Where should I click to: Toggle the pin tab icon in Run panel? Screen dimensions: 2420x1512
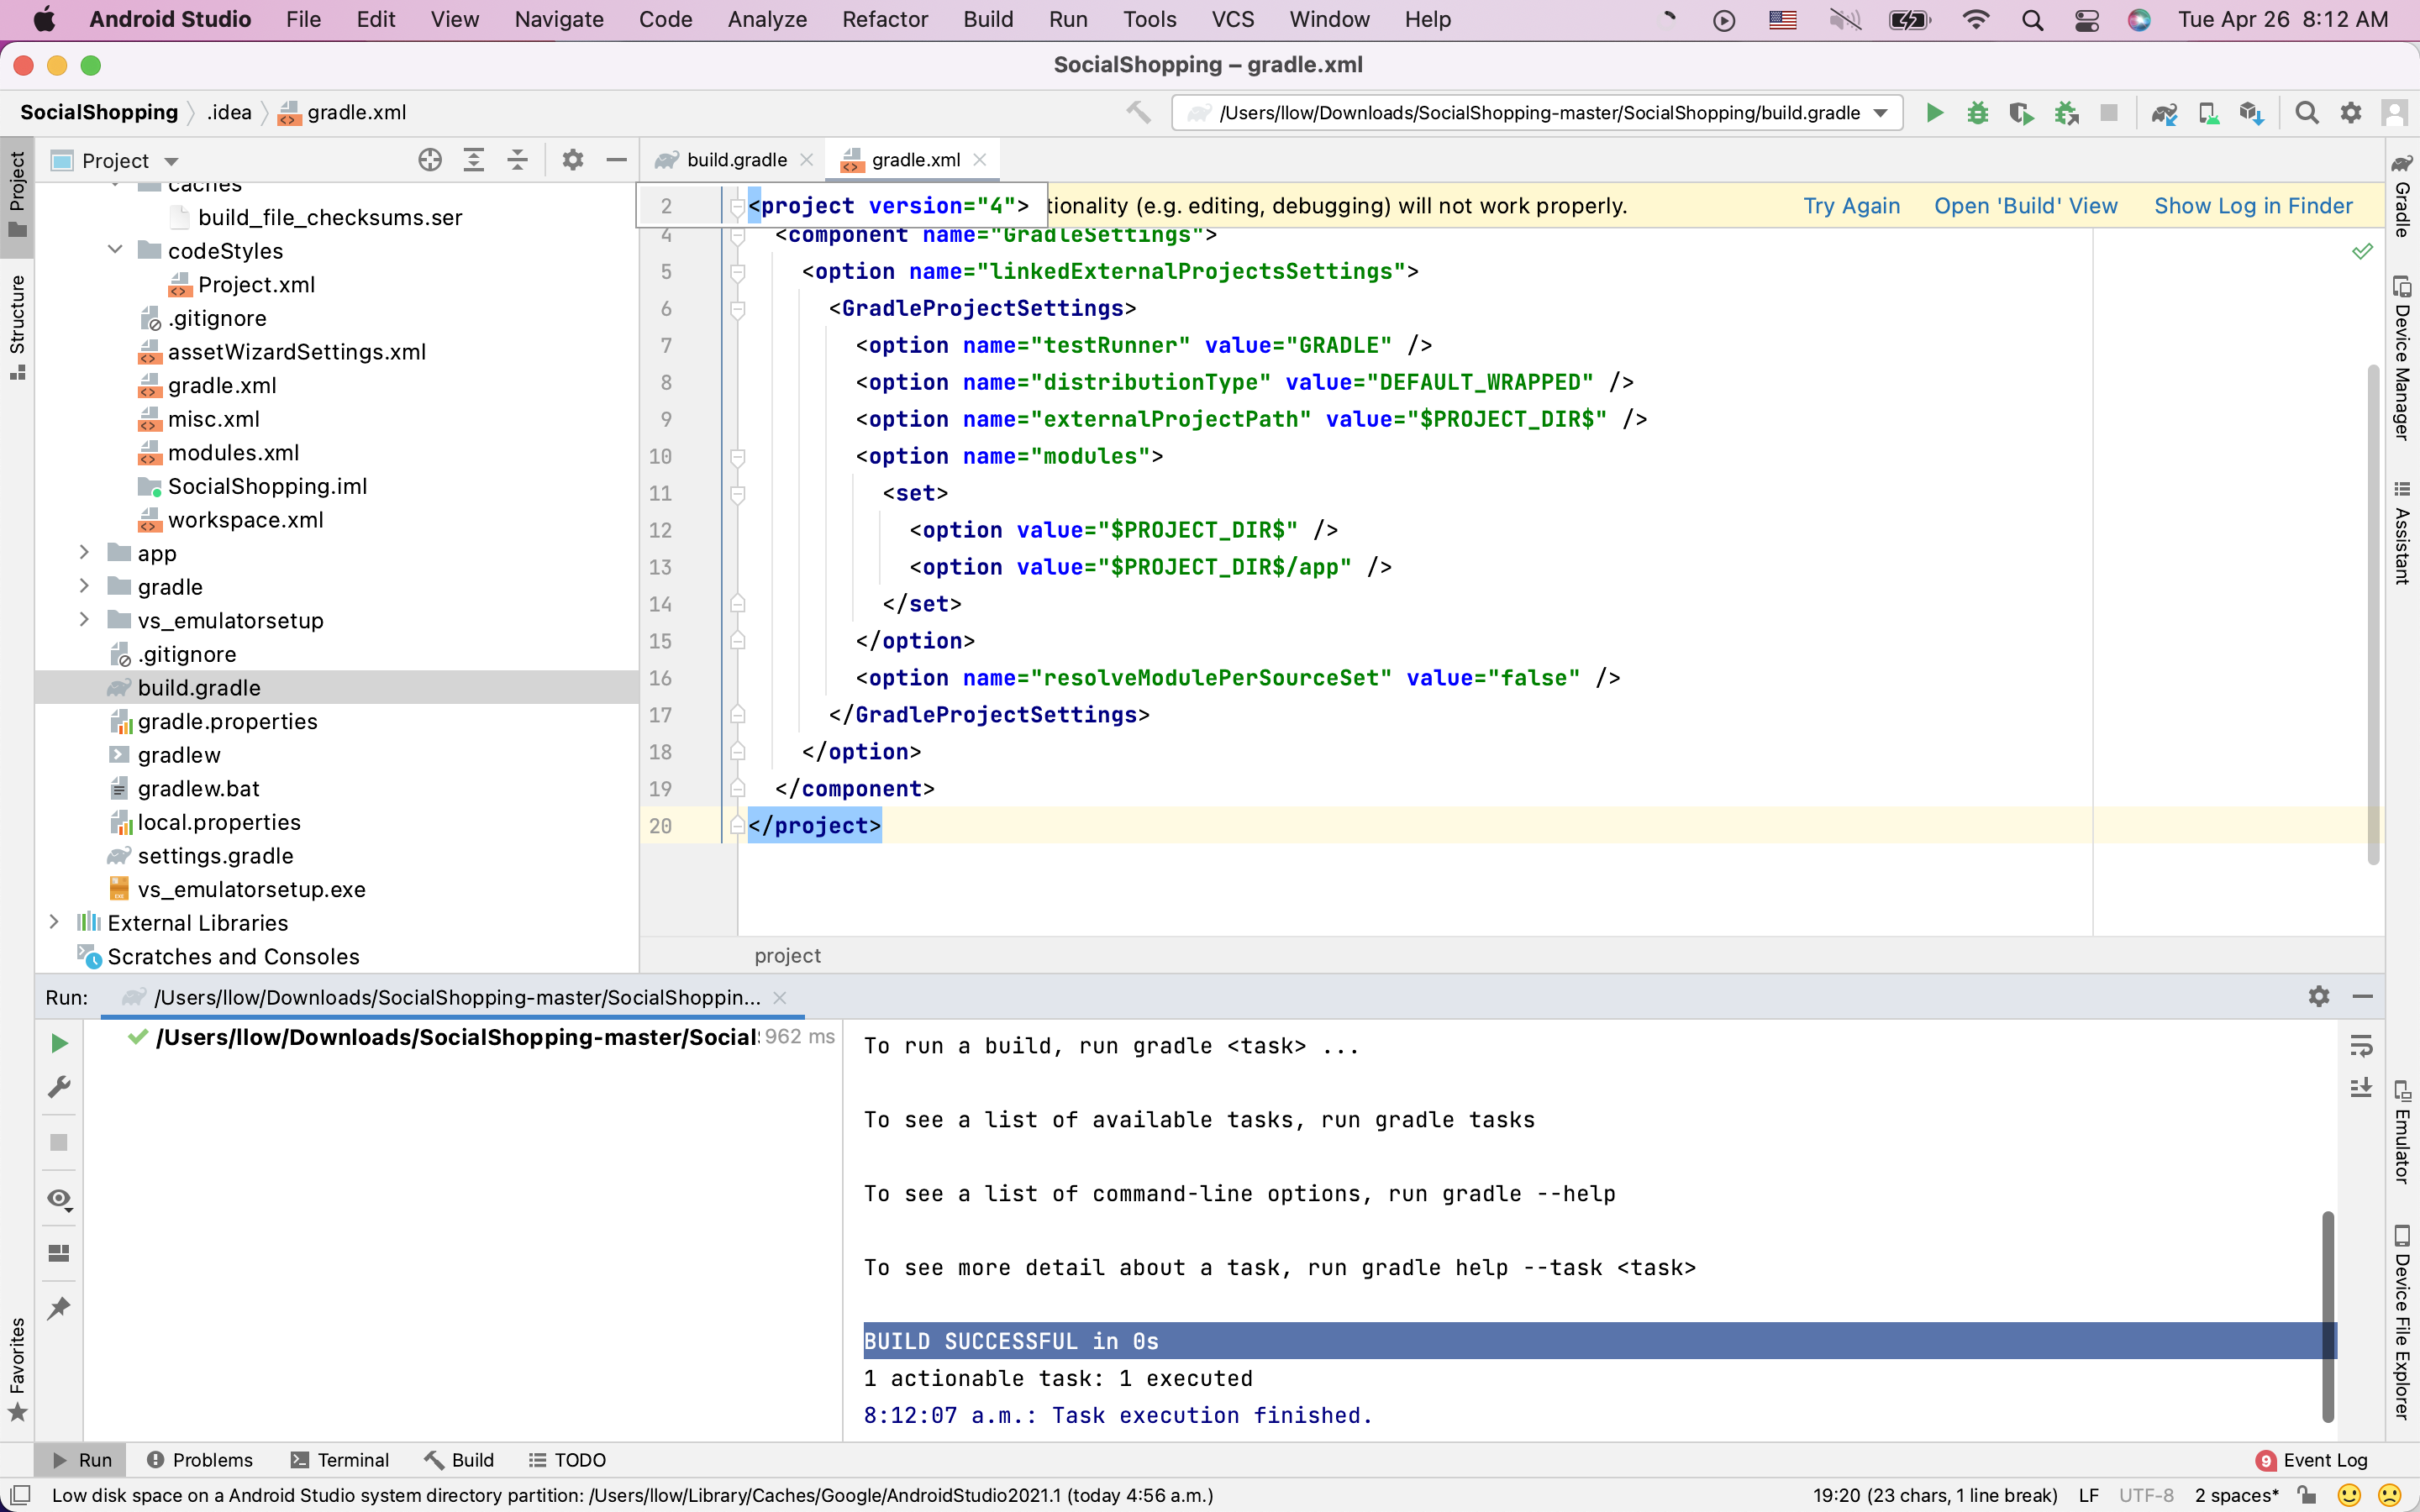click(x=59, y=1308)
